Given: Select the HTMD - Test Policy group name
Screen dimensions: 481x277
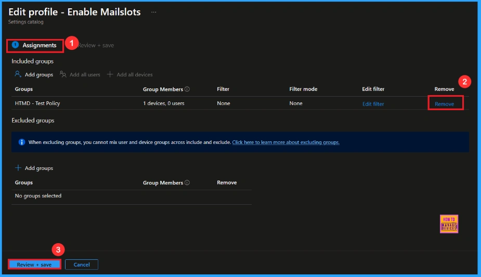Looking at the screenshot, I should tap(37, 103).
